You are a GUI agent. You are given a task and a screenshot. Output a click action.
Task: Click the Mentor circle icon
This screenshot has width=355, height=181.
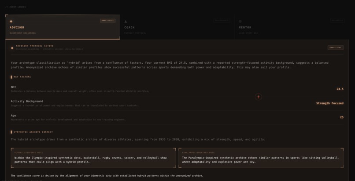click(x=240, y=22)
